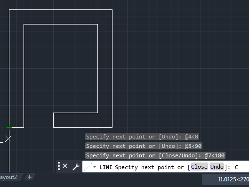Screen dimensions: 249x187
Task: Grab the command line dotted grip handle
Action: 59,166
